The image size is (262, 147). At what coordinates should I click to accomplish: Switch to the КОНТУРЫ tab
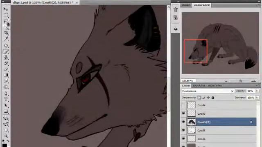(215, 85)
